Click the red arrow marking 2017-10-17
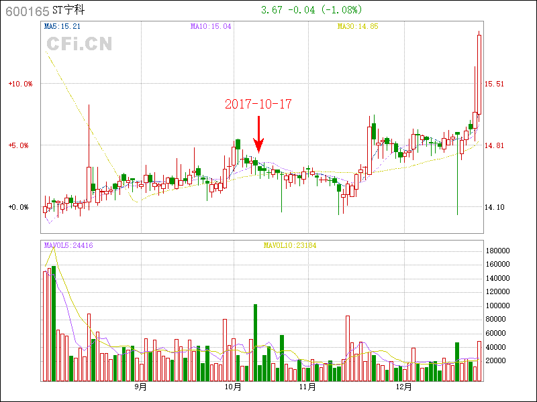The width and height of the screenshot is (537, 402). pyautogui.click(x=258, y=134)
